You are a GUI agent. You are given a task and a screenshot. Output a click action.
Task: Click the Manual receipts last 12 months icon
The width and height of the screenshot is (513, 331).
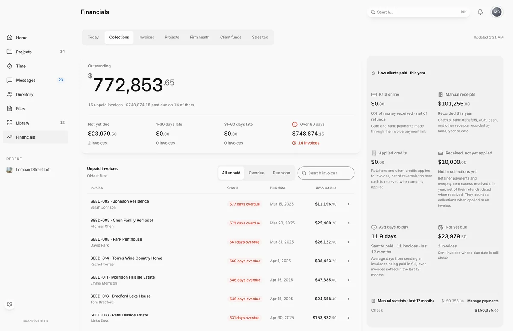pyautogui.click(x=373, y=301)
